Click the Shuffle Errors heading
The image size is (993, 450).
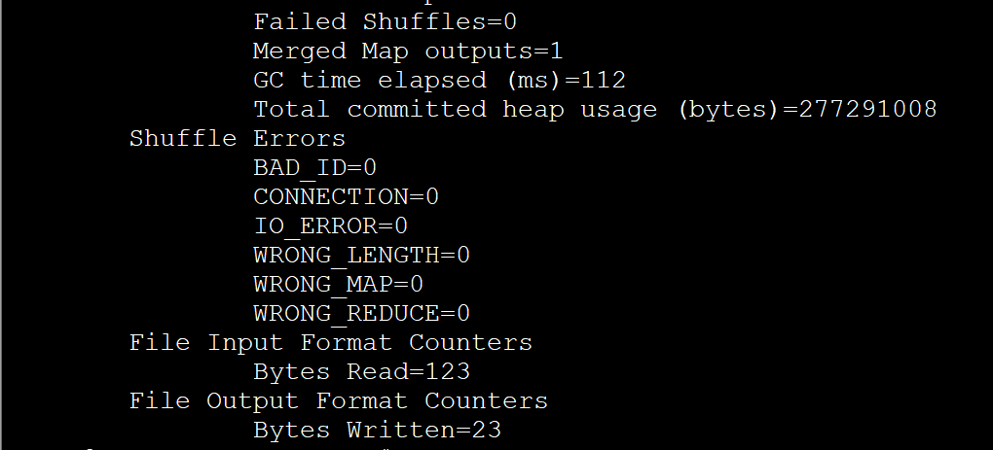(x=237, y=139)
